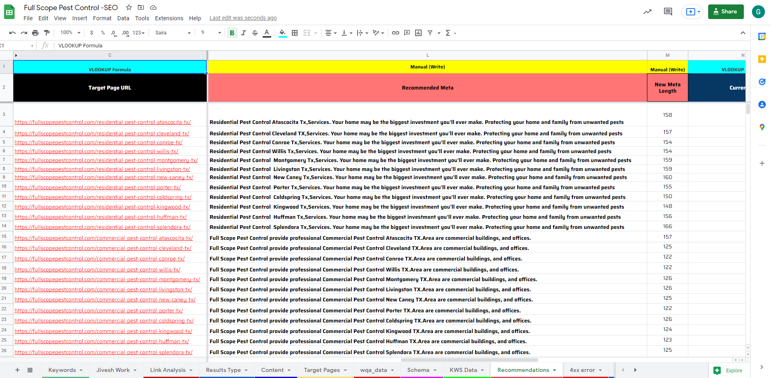Viewport: 771px width, 378px height.
Task: Open the File menu
Action: (28, 18)
